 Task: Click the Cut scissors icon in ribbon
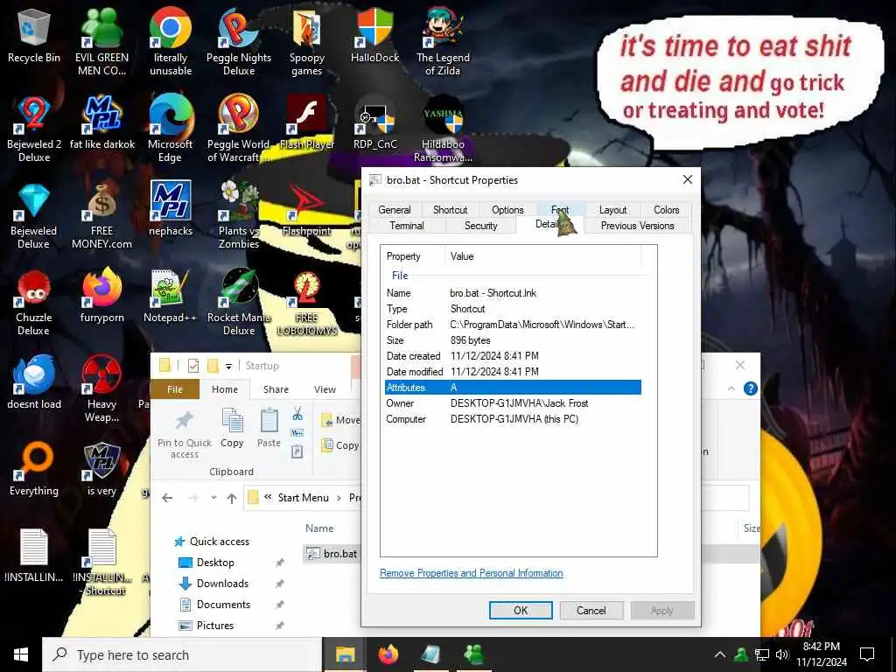tap(297, 414)
